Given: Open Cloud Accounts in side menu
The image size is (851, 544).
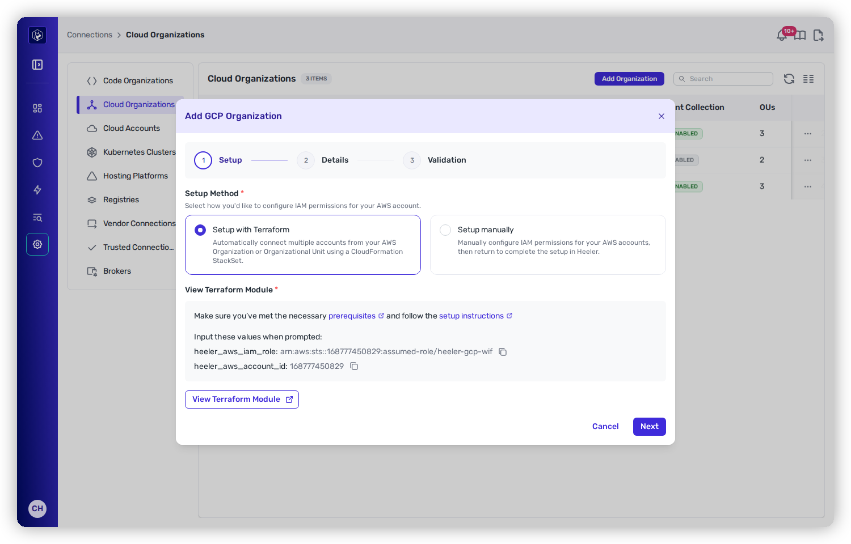Looking at the screenshot, I should click(x=130, y=128).
